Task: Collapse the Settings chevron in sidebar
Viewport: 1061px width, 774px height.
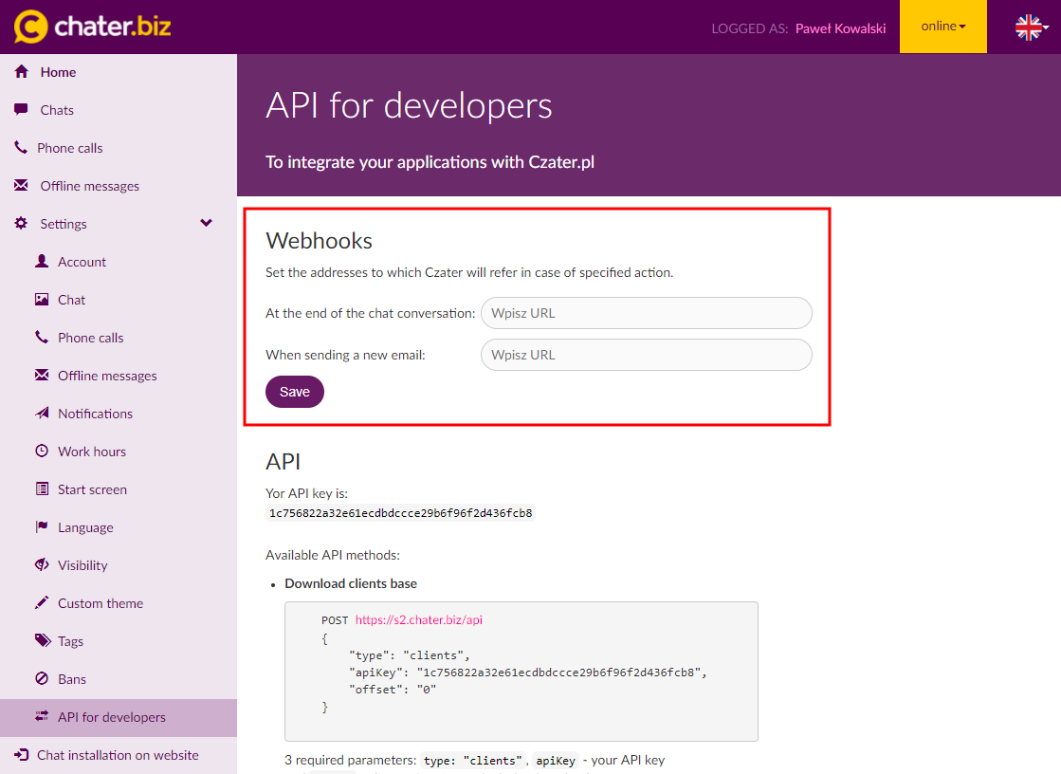Action: (207, 223)
